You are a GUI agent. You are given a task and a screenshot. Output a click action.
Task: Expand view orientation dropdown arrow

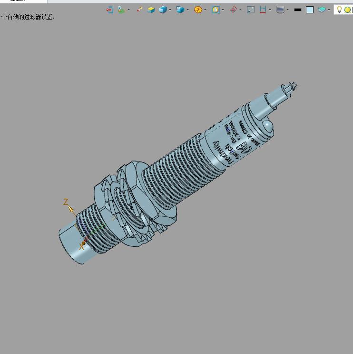pos(187,10)
